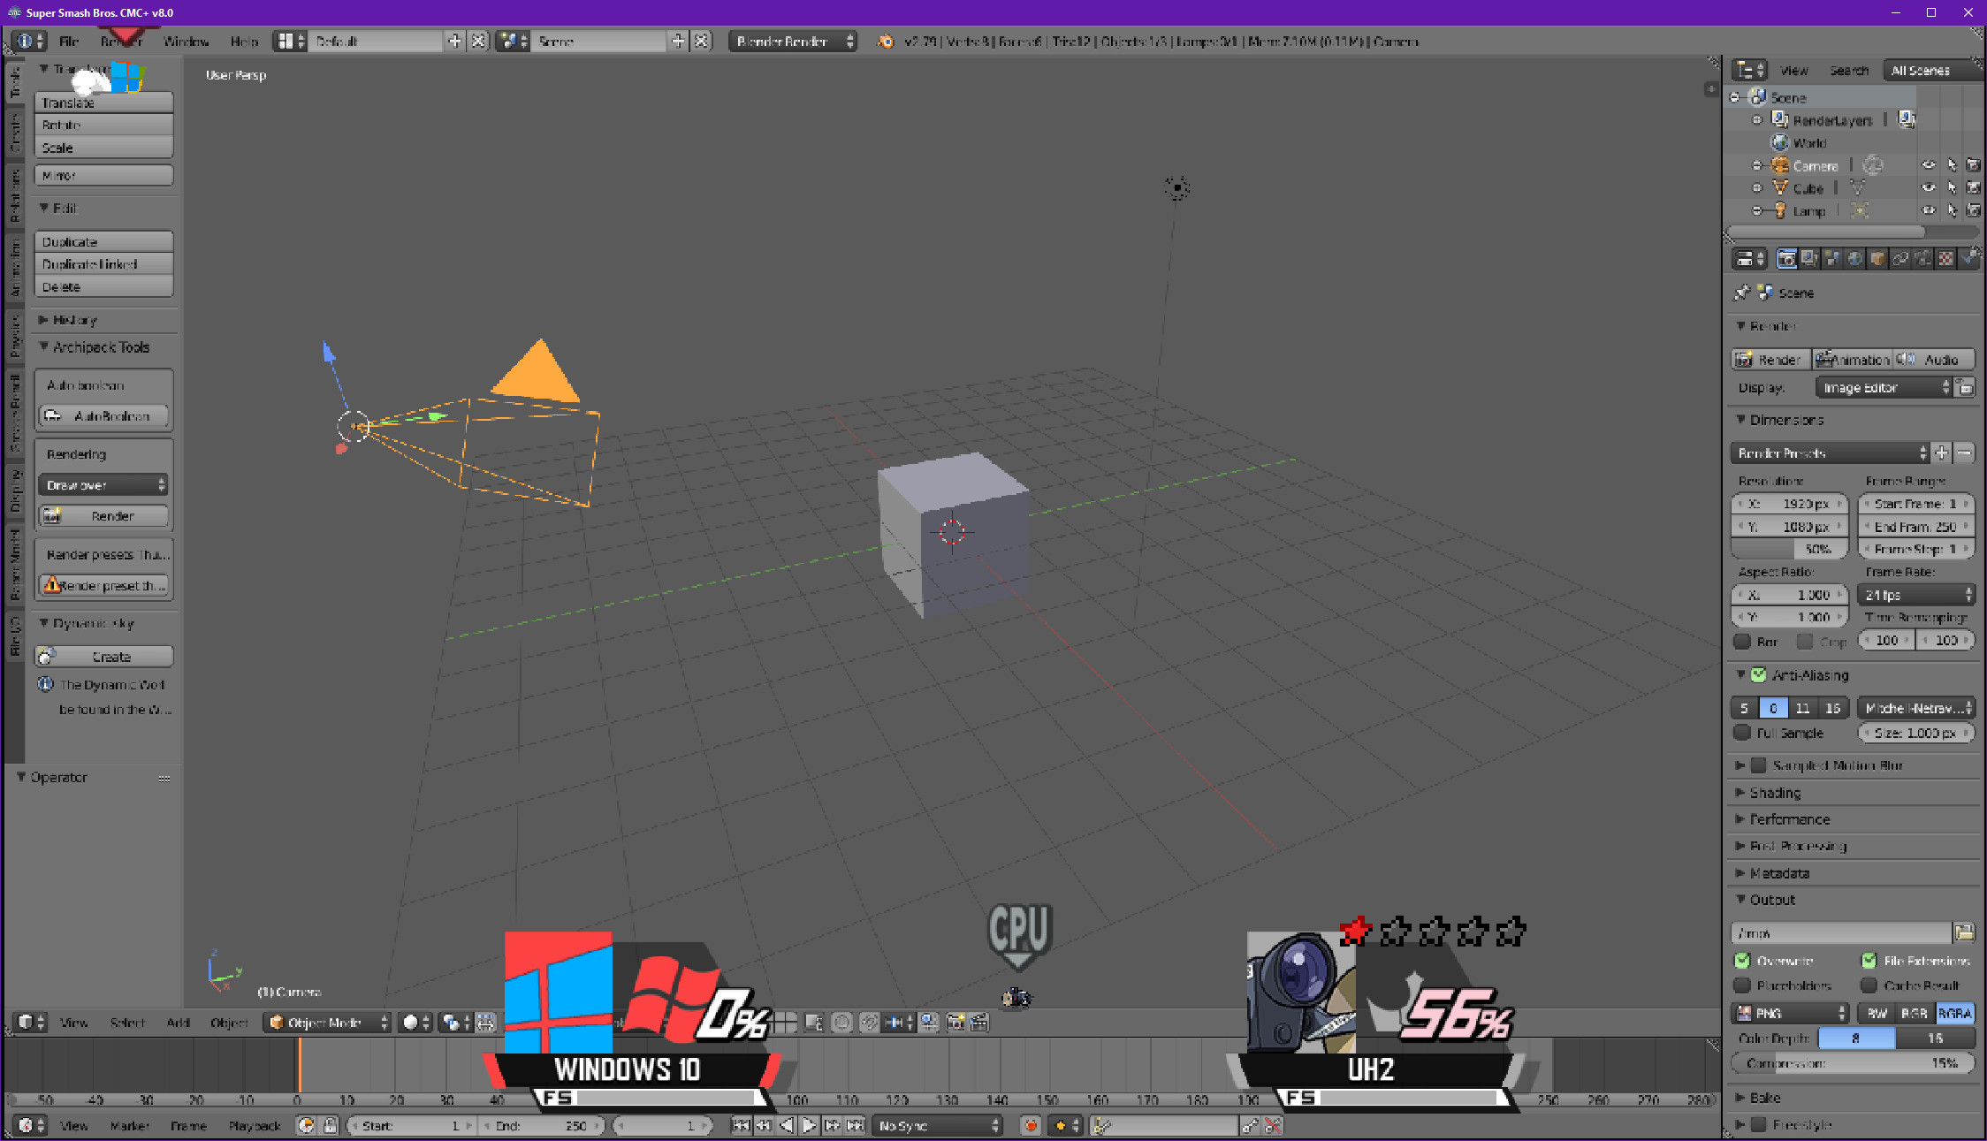
Task: Open the Add menu in 3D view header
Action: pyautogui.click(x=179, y=1023)
